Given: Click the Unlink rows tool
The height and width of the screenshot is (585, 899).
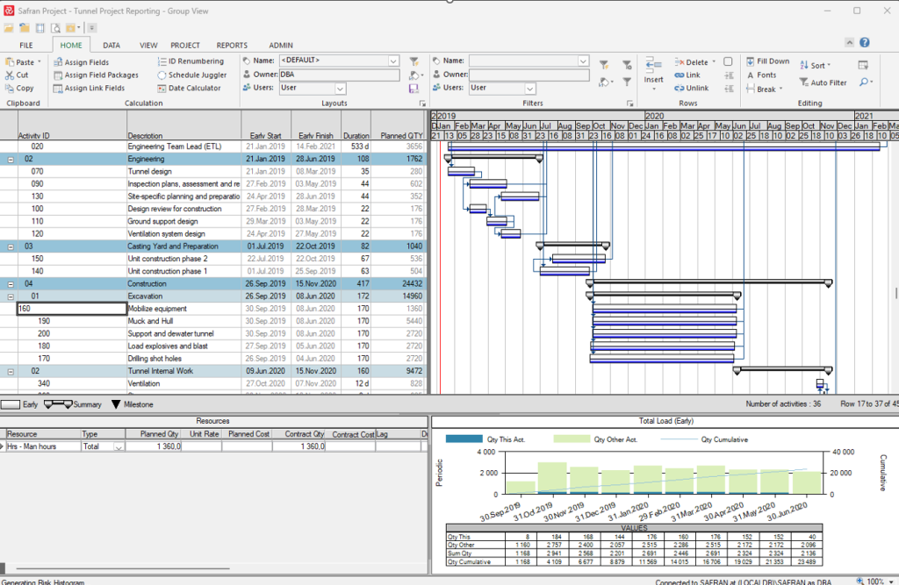Looking at the screenshot, I should tap(692, 89).
